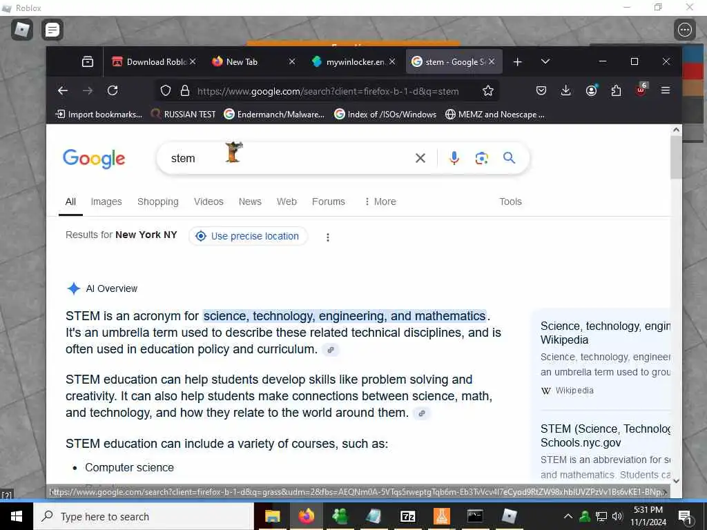This screenshot has height=530, width=707.
Task: Search by image with Google Lens
Action: pos(481,158)
